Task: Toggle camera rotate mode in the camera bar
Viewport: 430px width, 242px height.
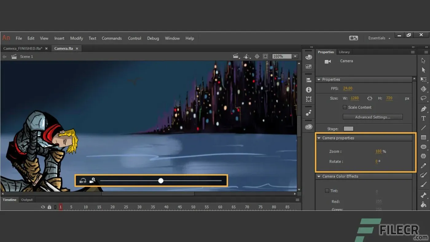Action: click(x=82, y=181)
